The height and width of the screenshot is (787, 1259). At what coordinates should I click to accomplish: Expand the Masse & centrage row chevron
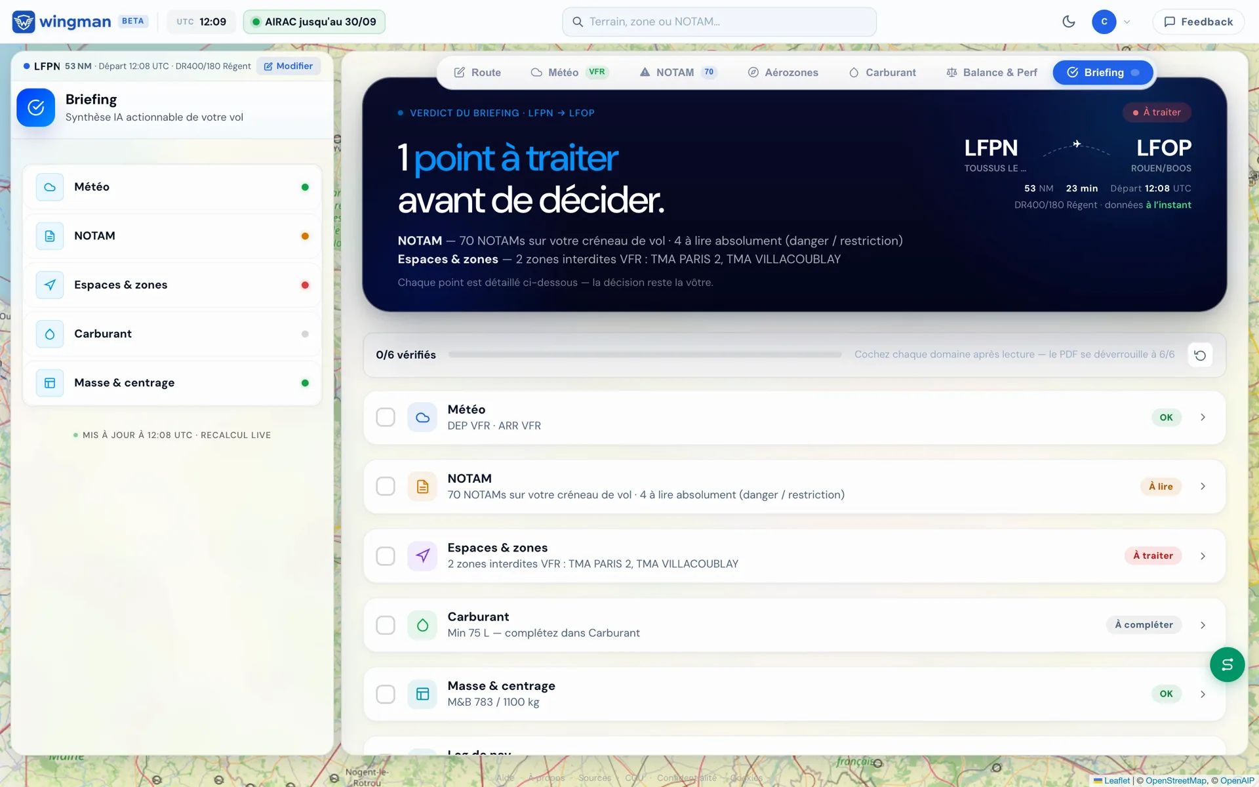point(1203,694)
